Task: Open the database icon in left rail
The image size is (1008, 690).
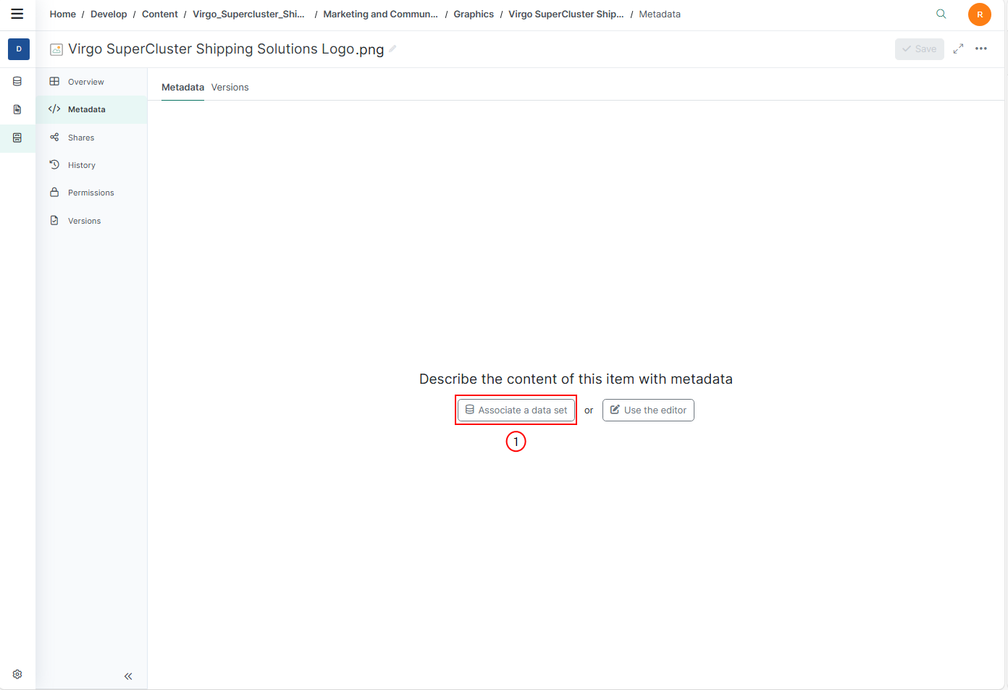Action: point(17,82)
